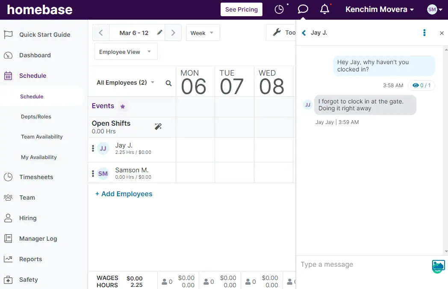Open Depts/Roles sub-item
This screenshot has height=289, width=448.
pos(36,117)
